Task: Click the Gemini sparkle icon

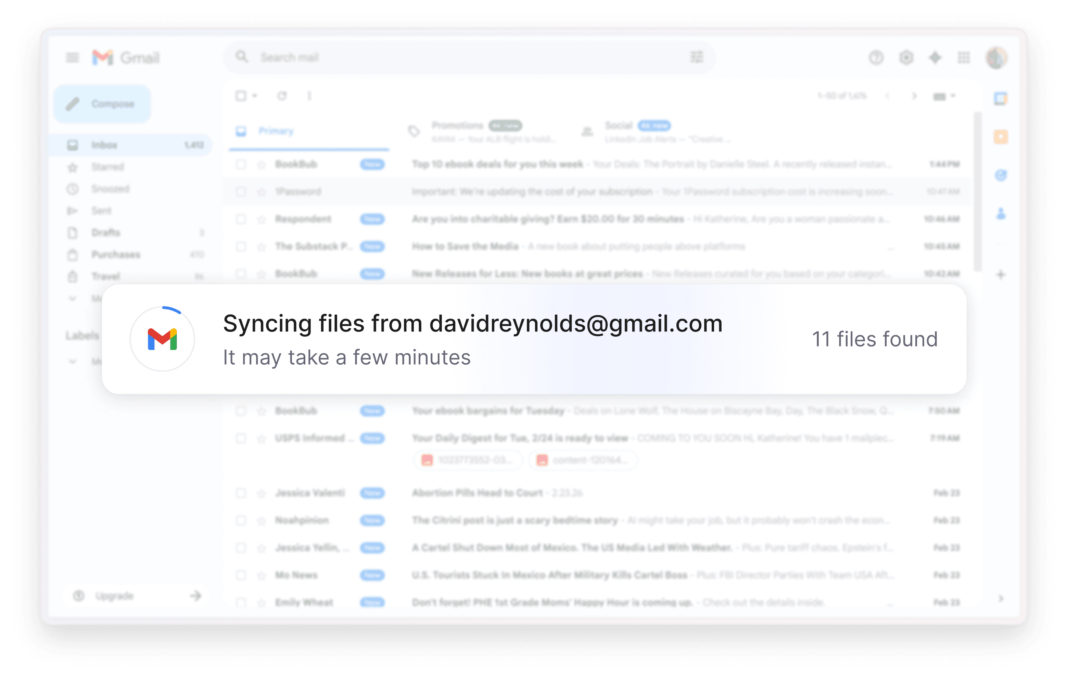Action: 935,58
